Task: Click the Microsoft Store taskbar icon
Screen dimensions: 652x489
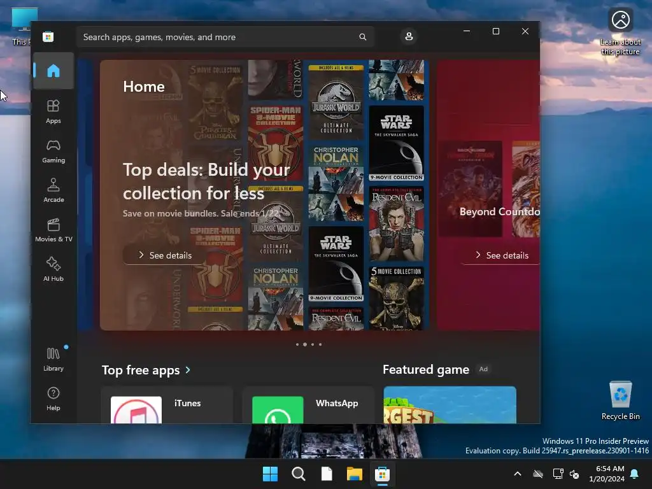Action: tap(382, 474)
